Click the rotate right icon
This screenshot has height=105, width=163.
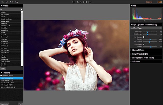81,2
